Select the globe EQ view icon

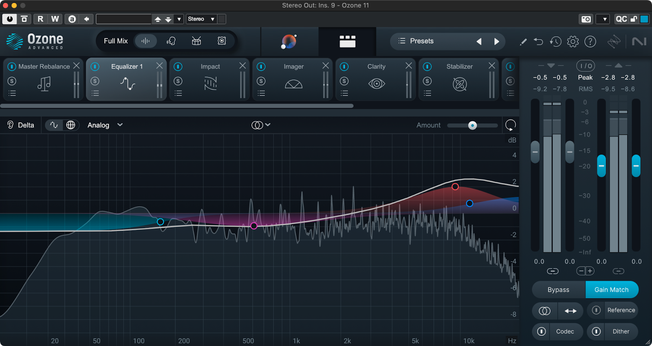coord(70,125)
